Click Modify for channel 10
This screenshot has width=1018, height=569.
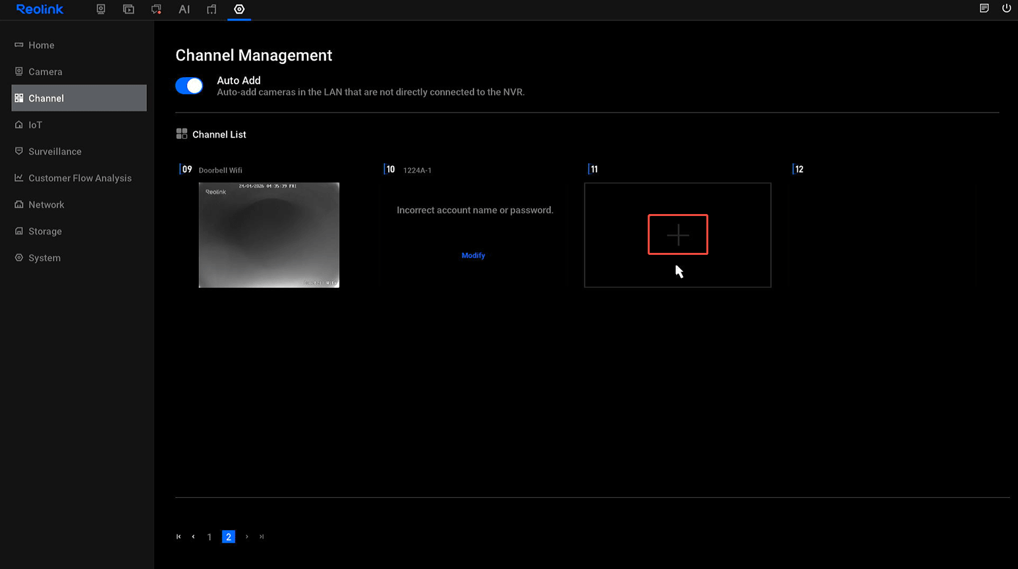pos(473,256)
